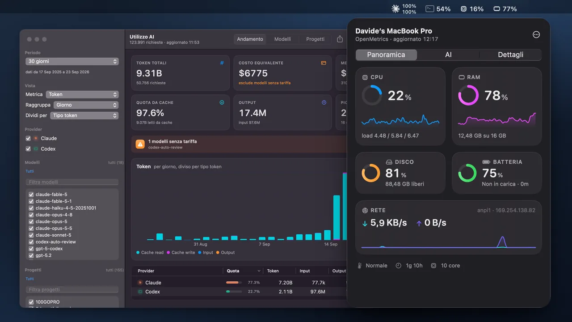
Task: Uncheck the Claude provider checkbox
Action: 28,139
